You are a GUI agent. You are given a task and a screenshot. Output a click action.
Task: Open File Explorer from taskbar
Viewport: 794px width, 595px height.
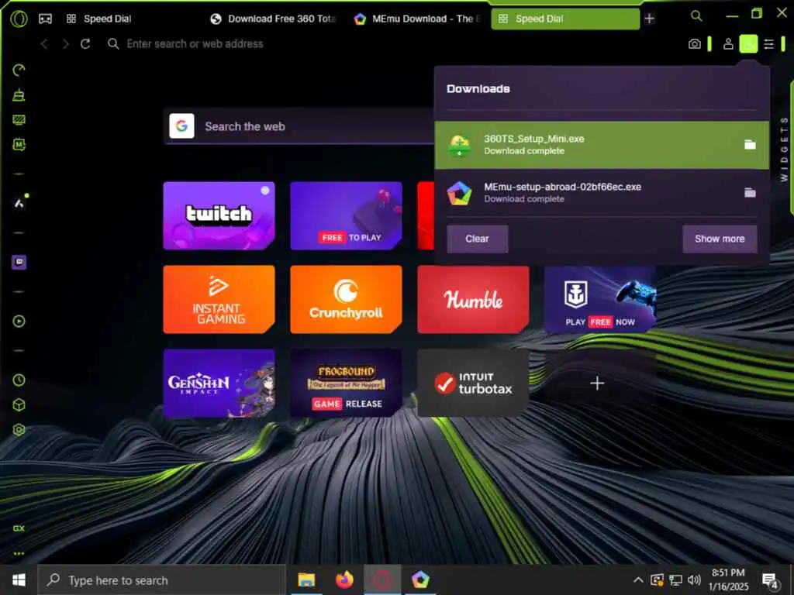[x=306, y=580]
